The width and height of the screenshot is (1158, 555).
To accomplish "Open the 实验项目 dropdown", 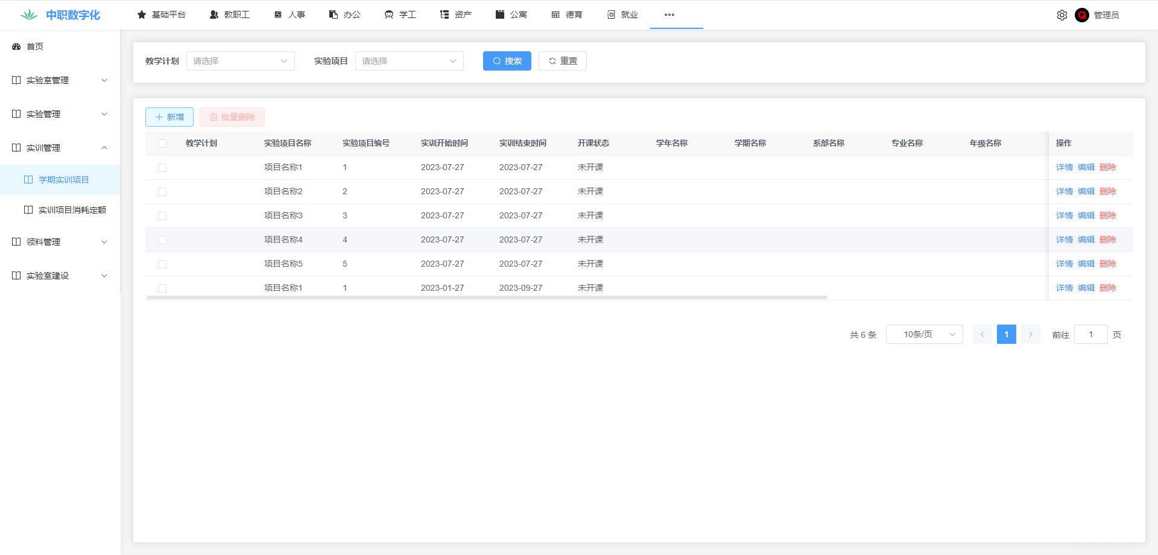I will (409, 61).
